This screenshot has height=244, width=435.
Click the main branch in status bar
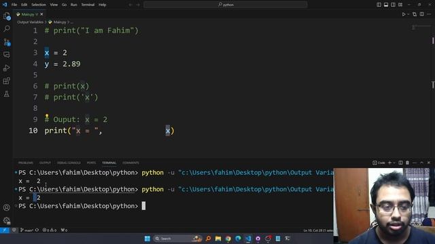(x=27, y=230)
